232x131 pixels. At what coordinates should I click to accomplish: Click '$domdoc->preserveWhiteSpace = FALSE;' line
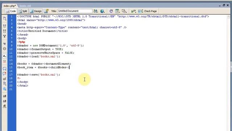pyautogui.click(x=46, y=53)
